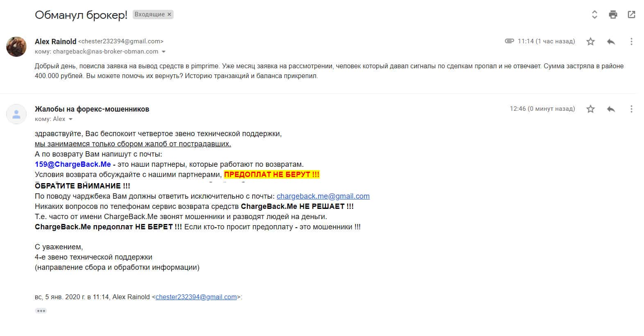
Task: Star the message from Alex Rainold
Action: click(590, 41)
